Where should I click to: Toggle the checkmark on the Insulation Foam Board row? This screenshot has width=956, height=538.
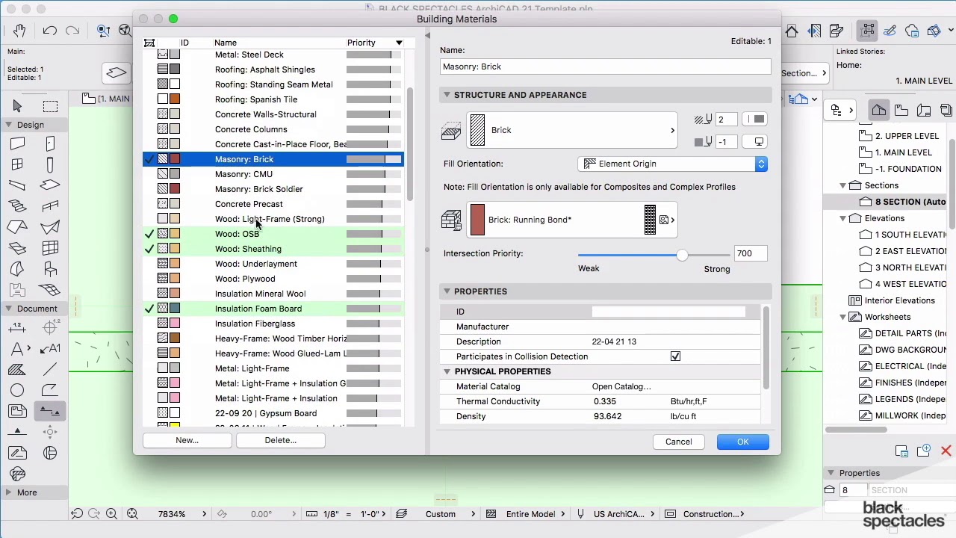[149, 309]
